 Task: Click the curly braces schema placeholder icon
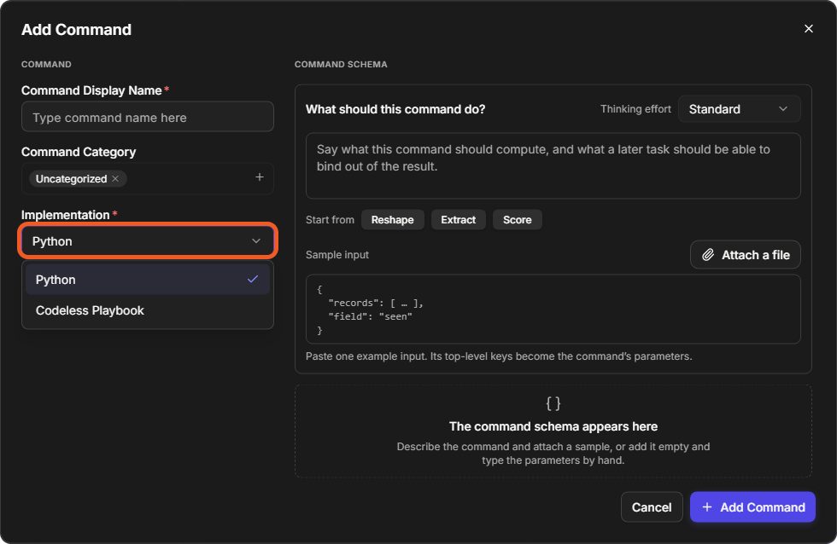(x=553, y=403)
